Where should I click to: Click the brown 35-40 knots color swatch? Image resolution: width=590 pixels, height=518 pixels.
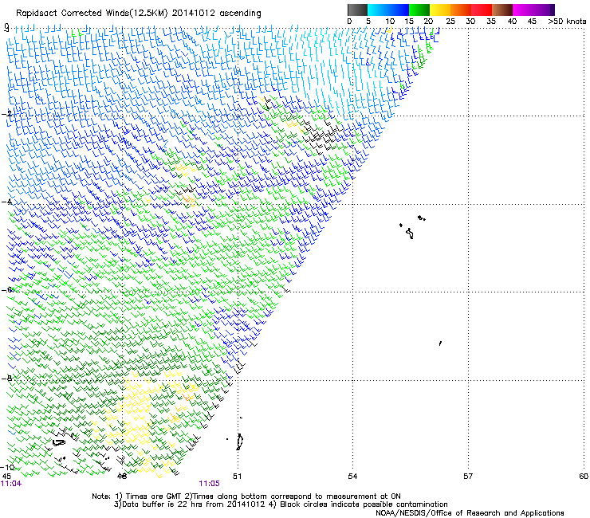[x=502, y=10]
